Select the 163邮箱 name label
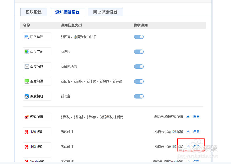Screen dimensions: 231x164 pyautogui.click(x=36, y=147)
